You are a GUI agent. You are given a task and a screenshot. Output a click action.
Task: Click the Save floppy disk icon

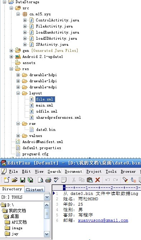coord(23,180)
